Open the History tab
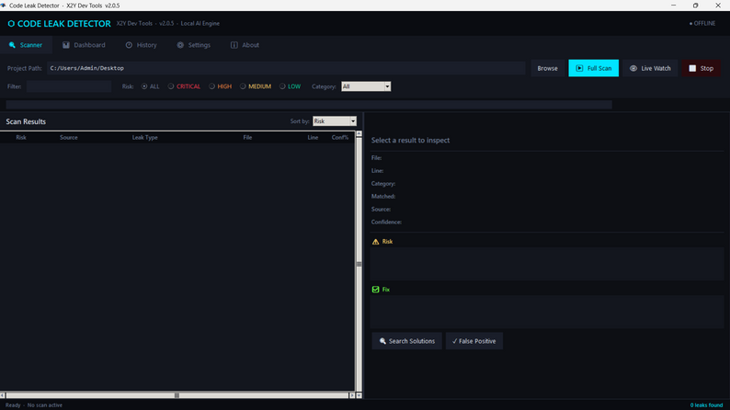Viewport: 730px width, 410px height. click(x=141, y=45)
